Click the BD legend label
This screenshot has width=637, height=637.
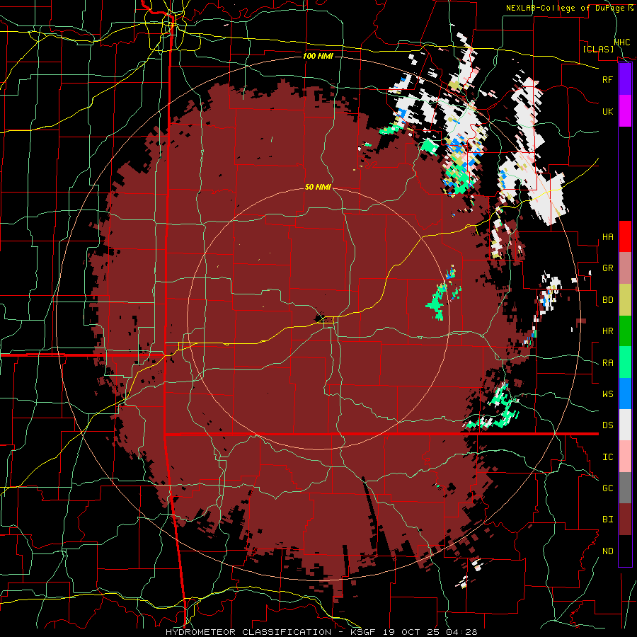click(607, 300)
